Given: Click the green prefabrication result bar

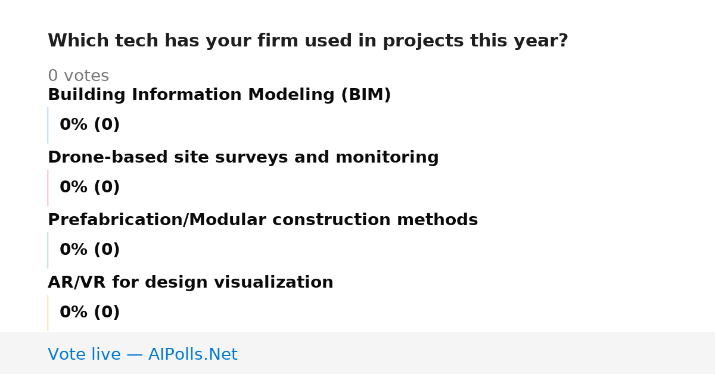Looking at the screenshot, I should click(x=48, y=250).
